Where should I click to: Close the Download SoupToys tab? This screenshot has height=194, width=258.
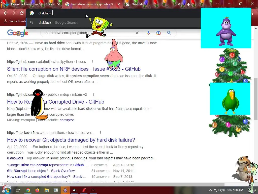click(58, 4)
